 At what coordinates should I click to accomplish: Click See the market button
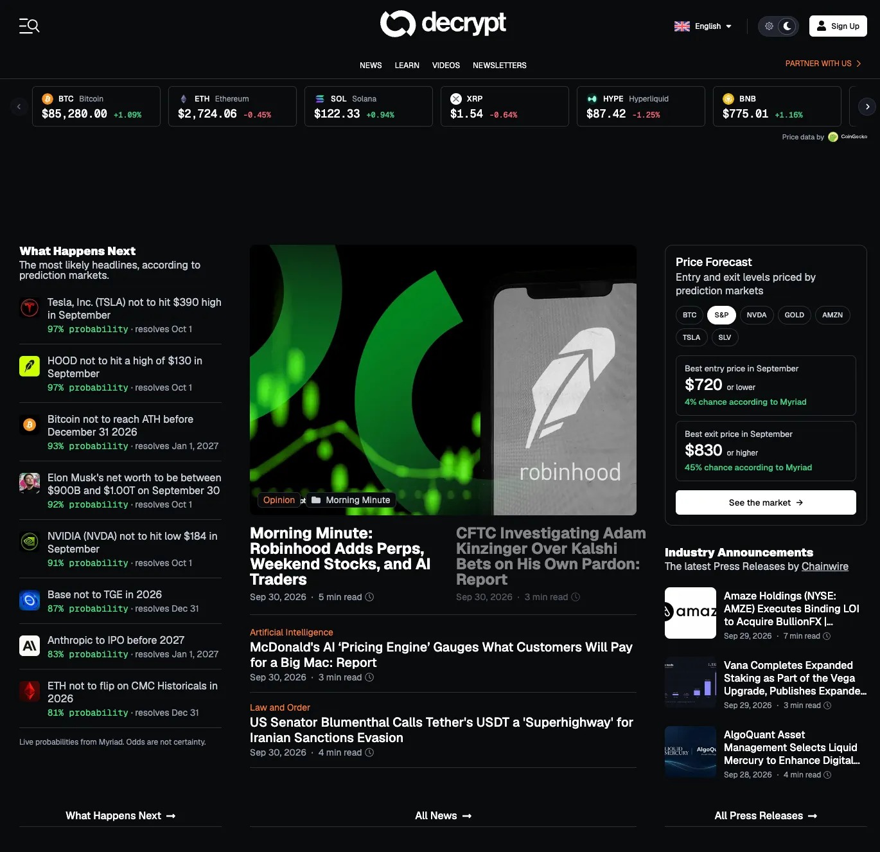tap(766, 502)
